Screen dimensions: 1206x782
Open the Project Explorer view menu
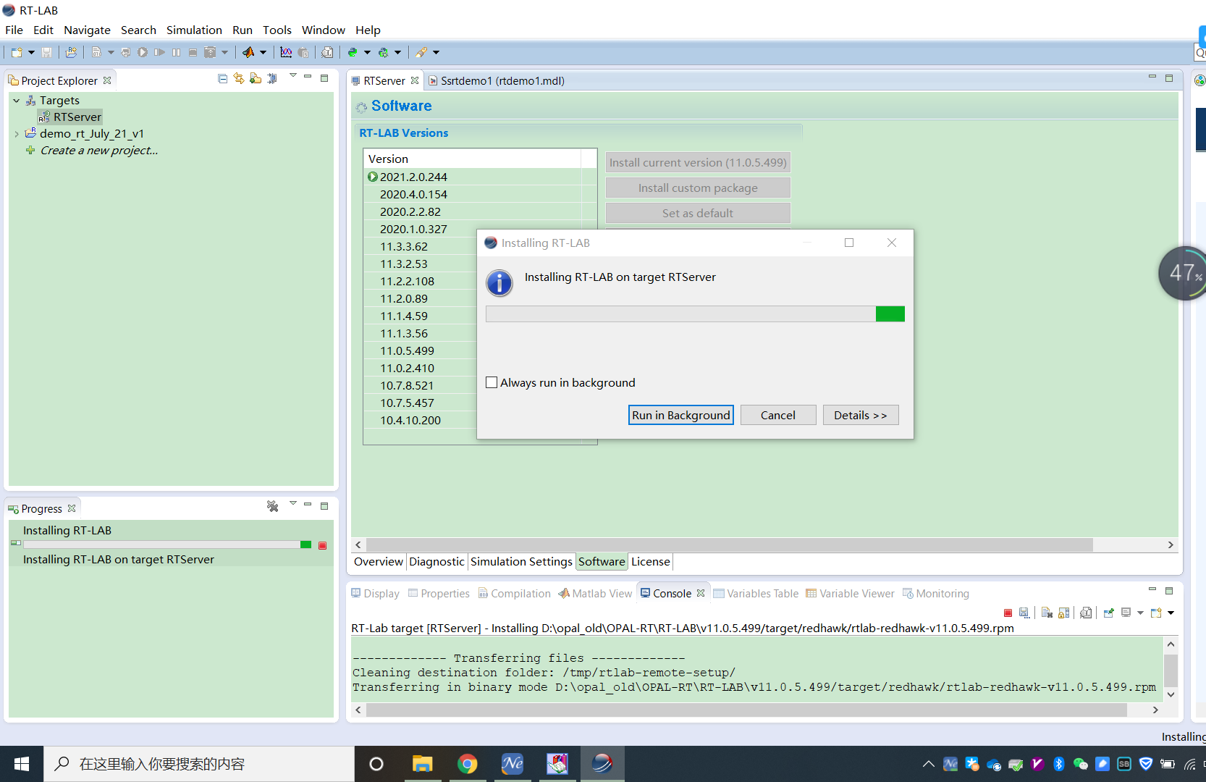click(x=292, y=76)
